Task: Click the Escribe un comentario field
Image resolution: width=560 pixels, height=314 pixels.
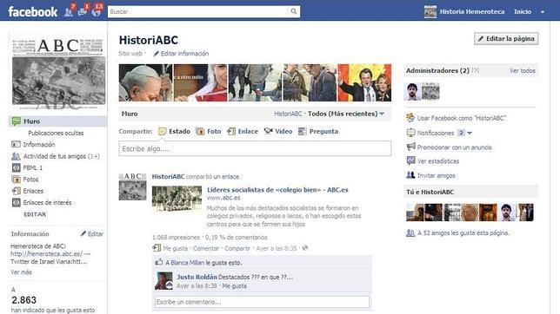Action: (262, 302)
